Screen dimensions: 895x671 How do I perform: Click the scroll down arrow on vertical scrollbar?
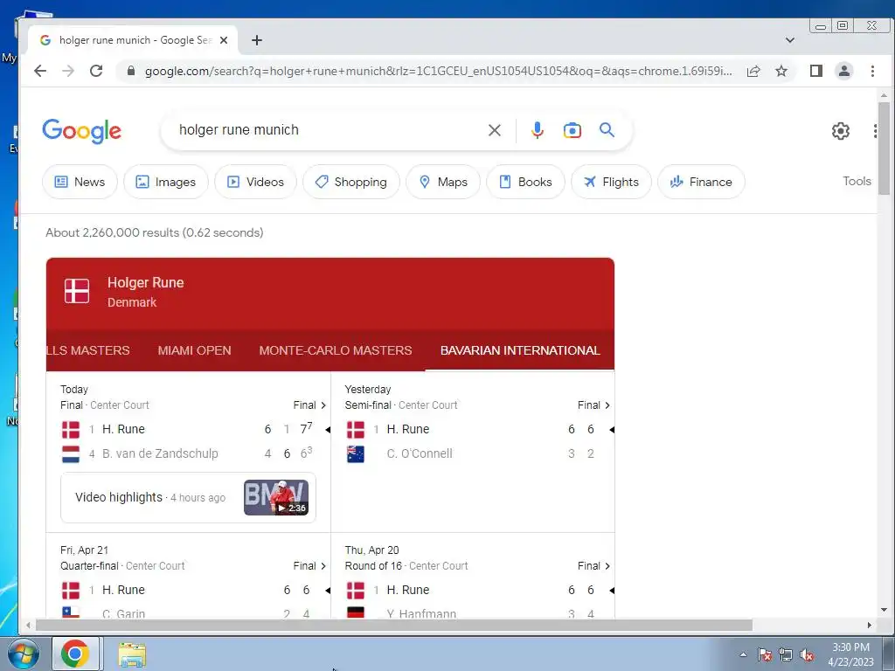pyautogui.click(x=884, y=610)
